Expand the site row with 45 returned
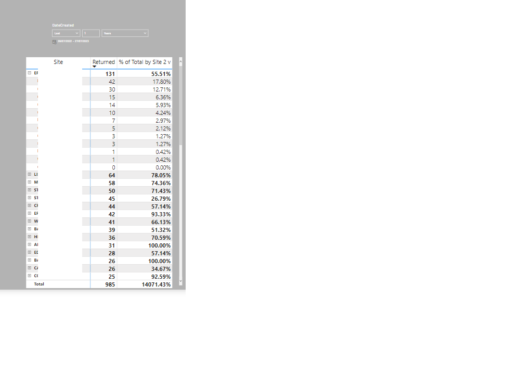 coord(30,198)
